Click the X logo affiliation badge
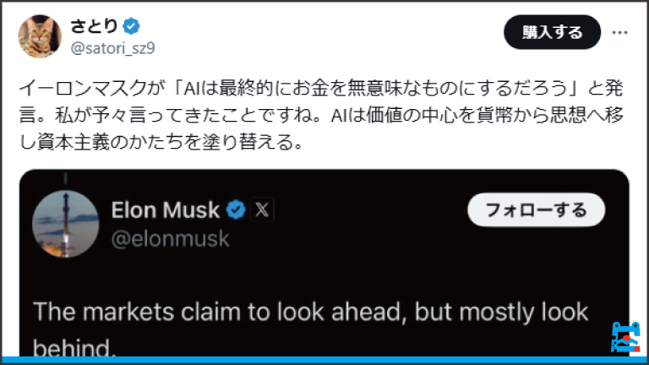 coord(261,210)
